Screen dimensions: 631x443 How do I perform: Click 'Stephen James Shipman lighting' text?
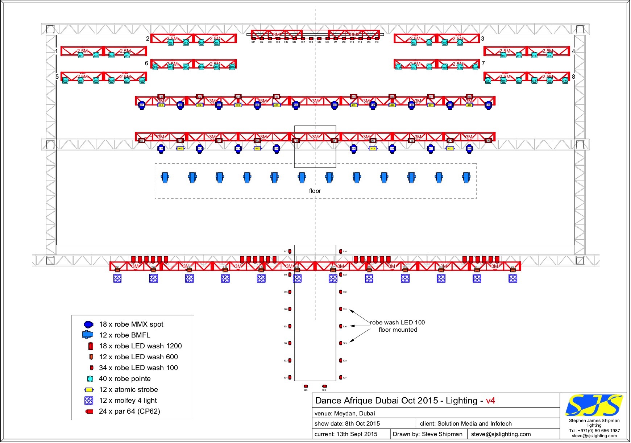click(x=594, y=423)
